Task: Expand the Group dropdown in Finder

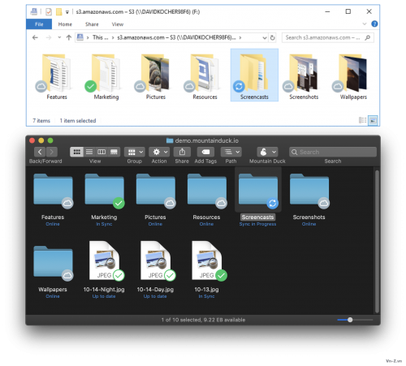Action: point(135,152)
